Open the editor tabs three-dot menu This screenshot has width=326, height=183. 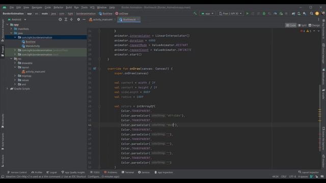coord(318,19)
